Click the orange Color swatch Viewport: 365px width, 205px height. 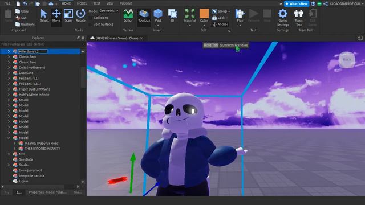coord(204,14)
